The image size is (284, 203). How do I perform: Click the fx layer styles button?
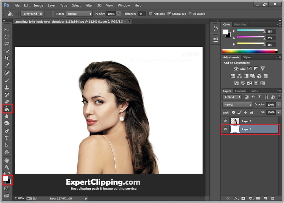click(x=236, y=198)
